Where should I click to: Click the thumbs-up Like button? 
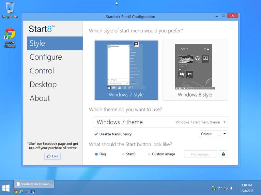coord(53,156)
